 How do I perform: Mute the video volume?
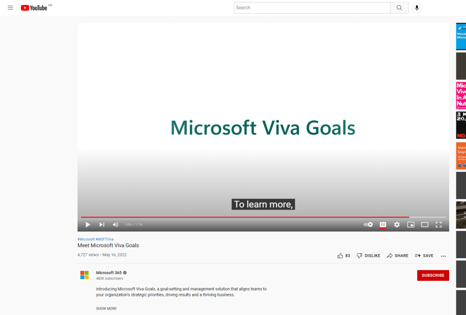click(x=116, y=225)
